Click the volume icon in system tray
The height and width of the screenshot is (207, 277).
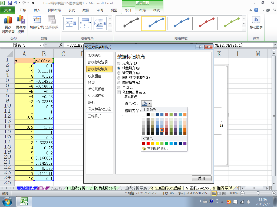point(248,202)
